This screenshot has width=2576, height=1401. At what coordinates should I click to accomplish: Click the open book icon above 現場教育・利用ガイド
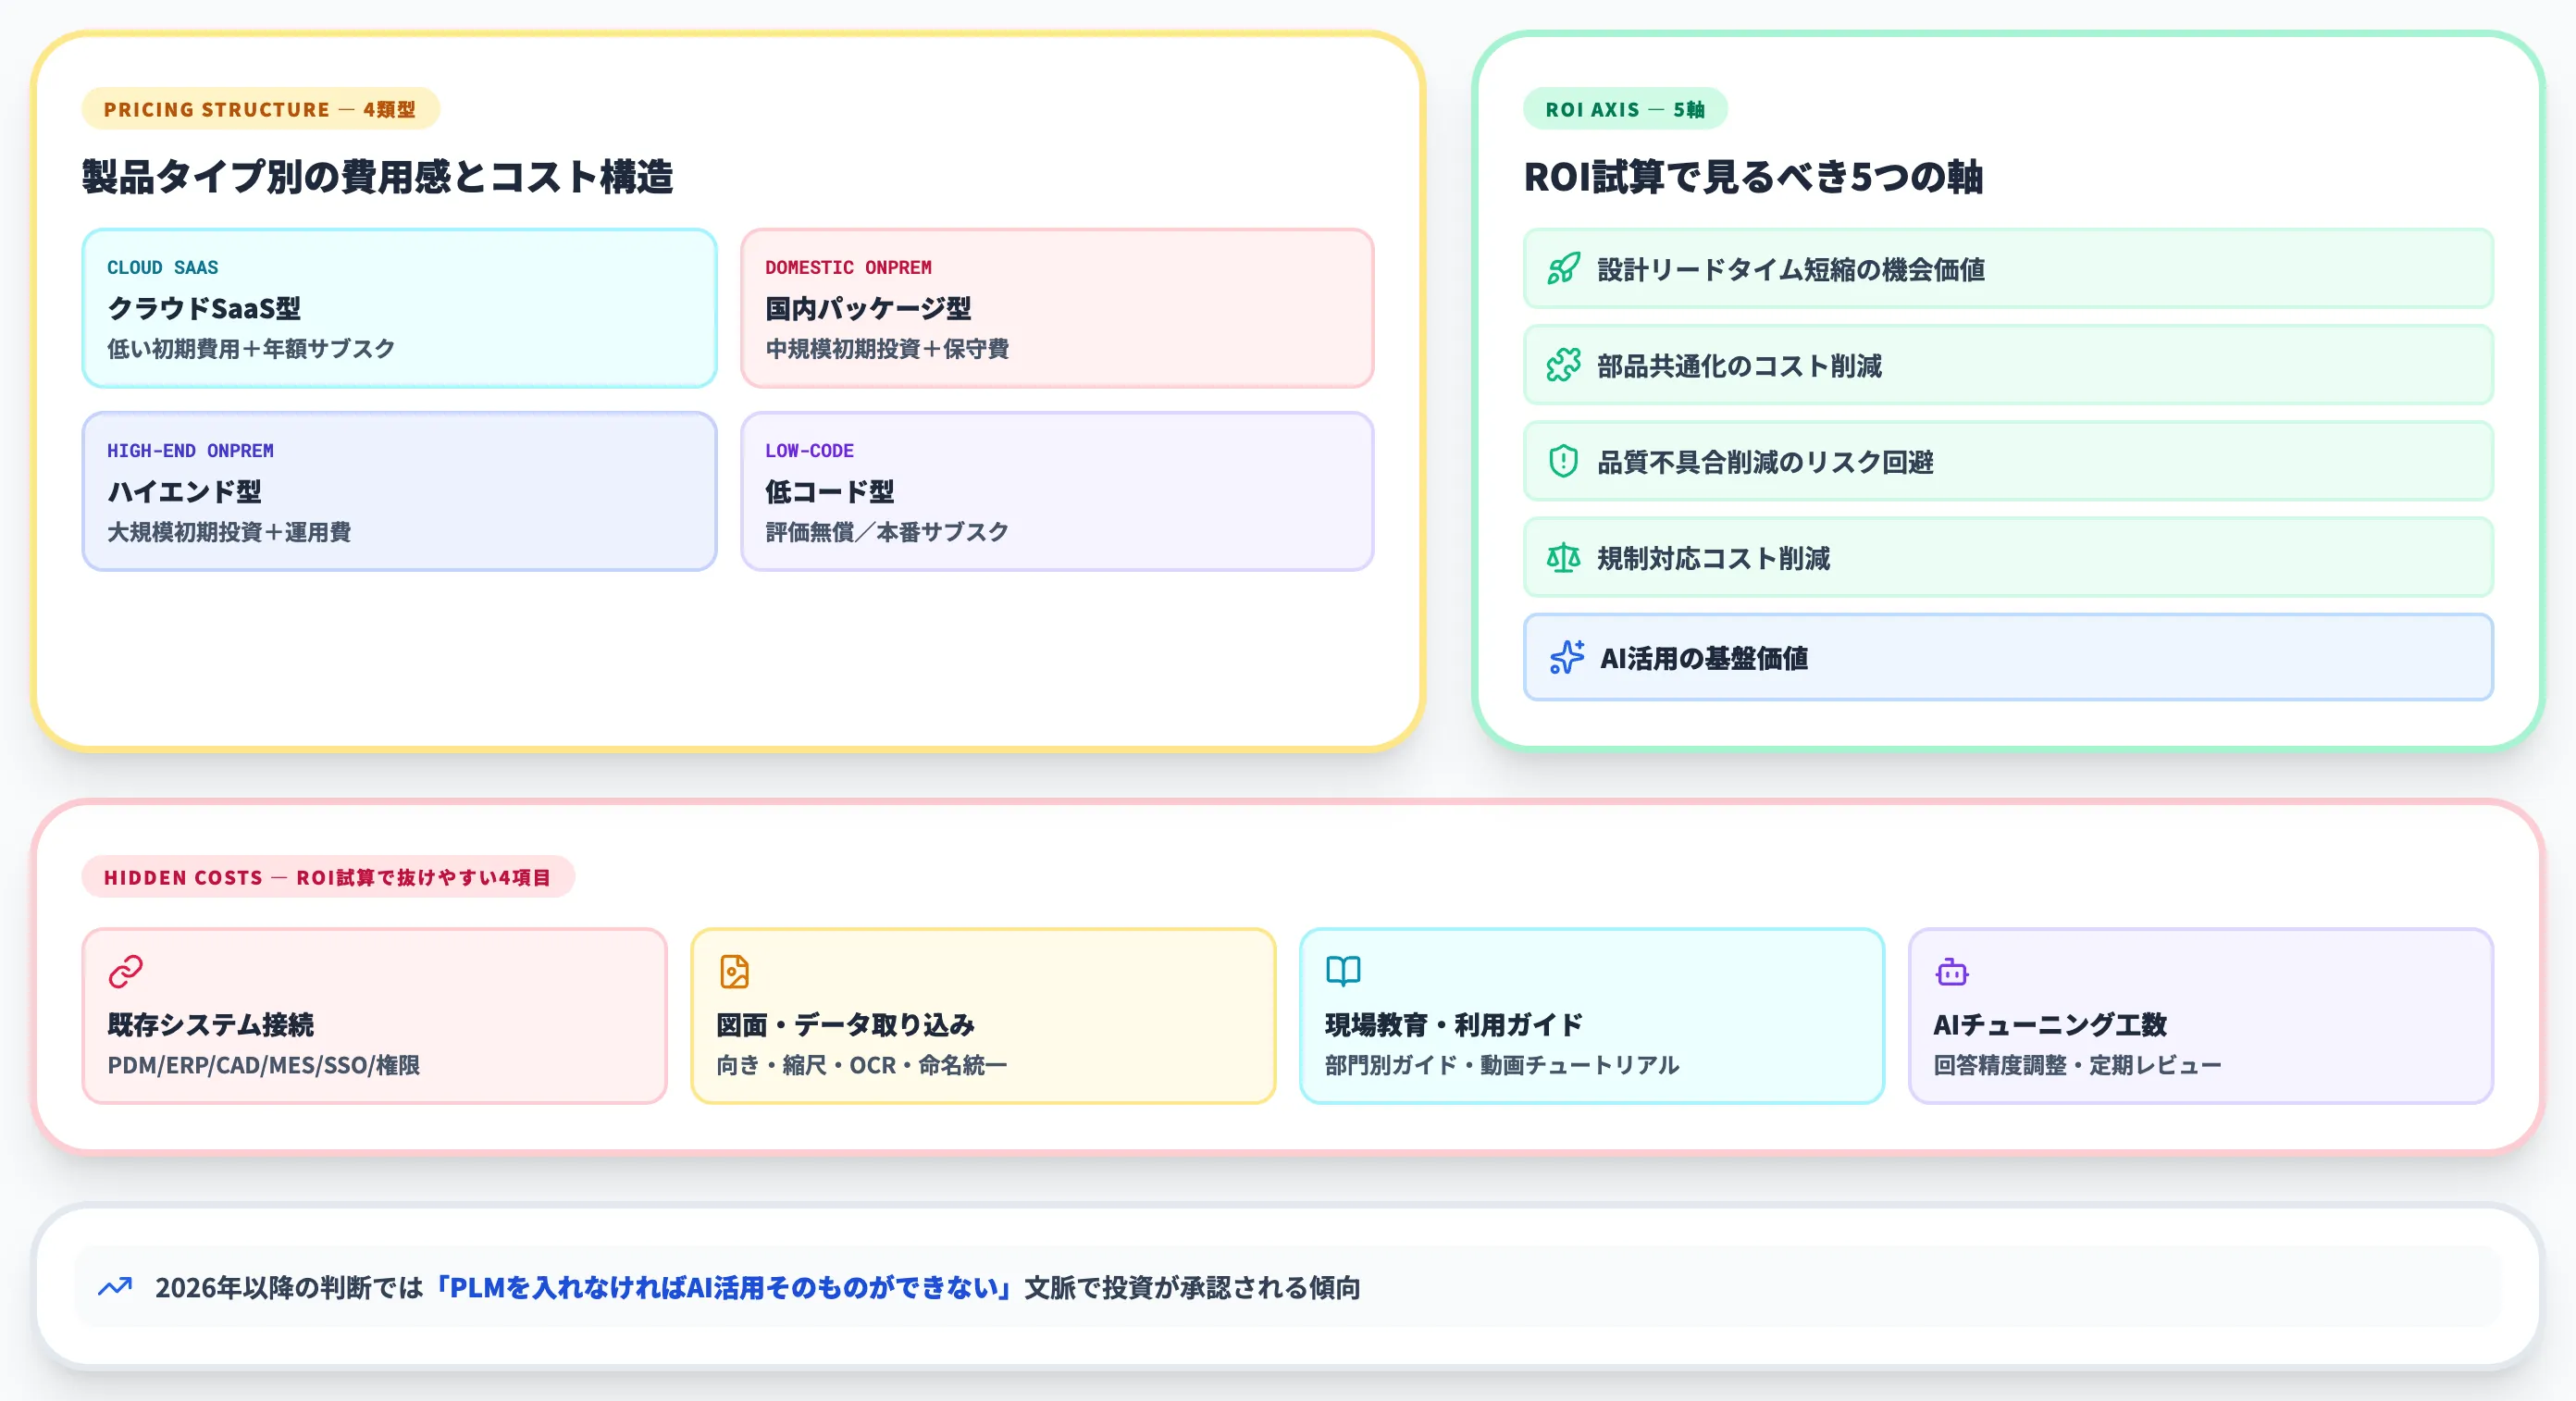1343,971
